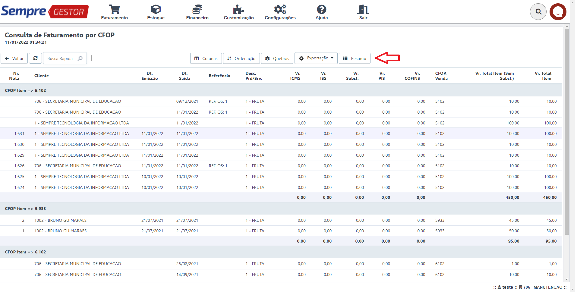Click 706 - MANUTENCAO company in status bar
The image size is (577, 292).
541,287
